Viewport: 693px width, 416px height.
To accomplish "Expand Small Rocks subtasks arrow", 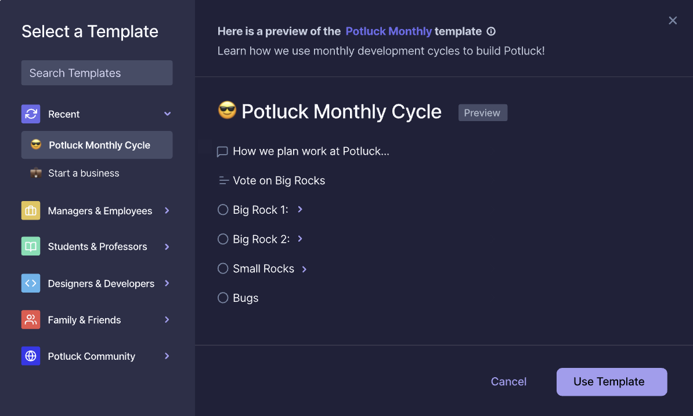I will (x=304, y=269).
